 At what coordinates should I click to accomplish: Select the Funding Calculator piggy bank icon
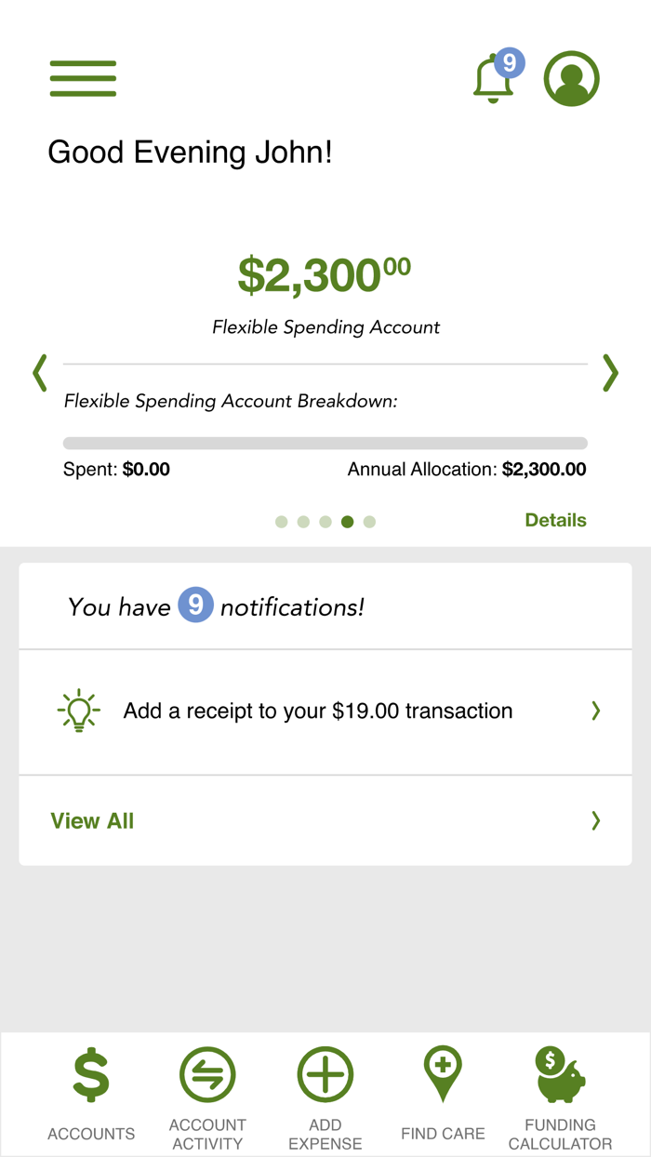click(560, 1074)
